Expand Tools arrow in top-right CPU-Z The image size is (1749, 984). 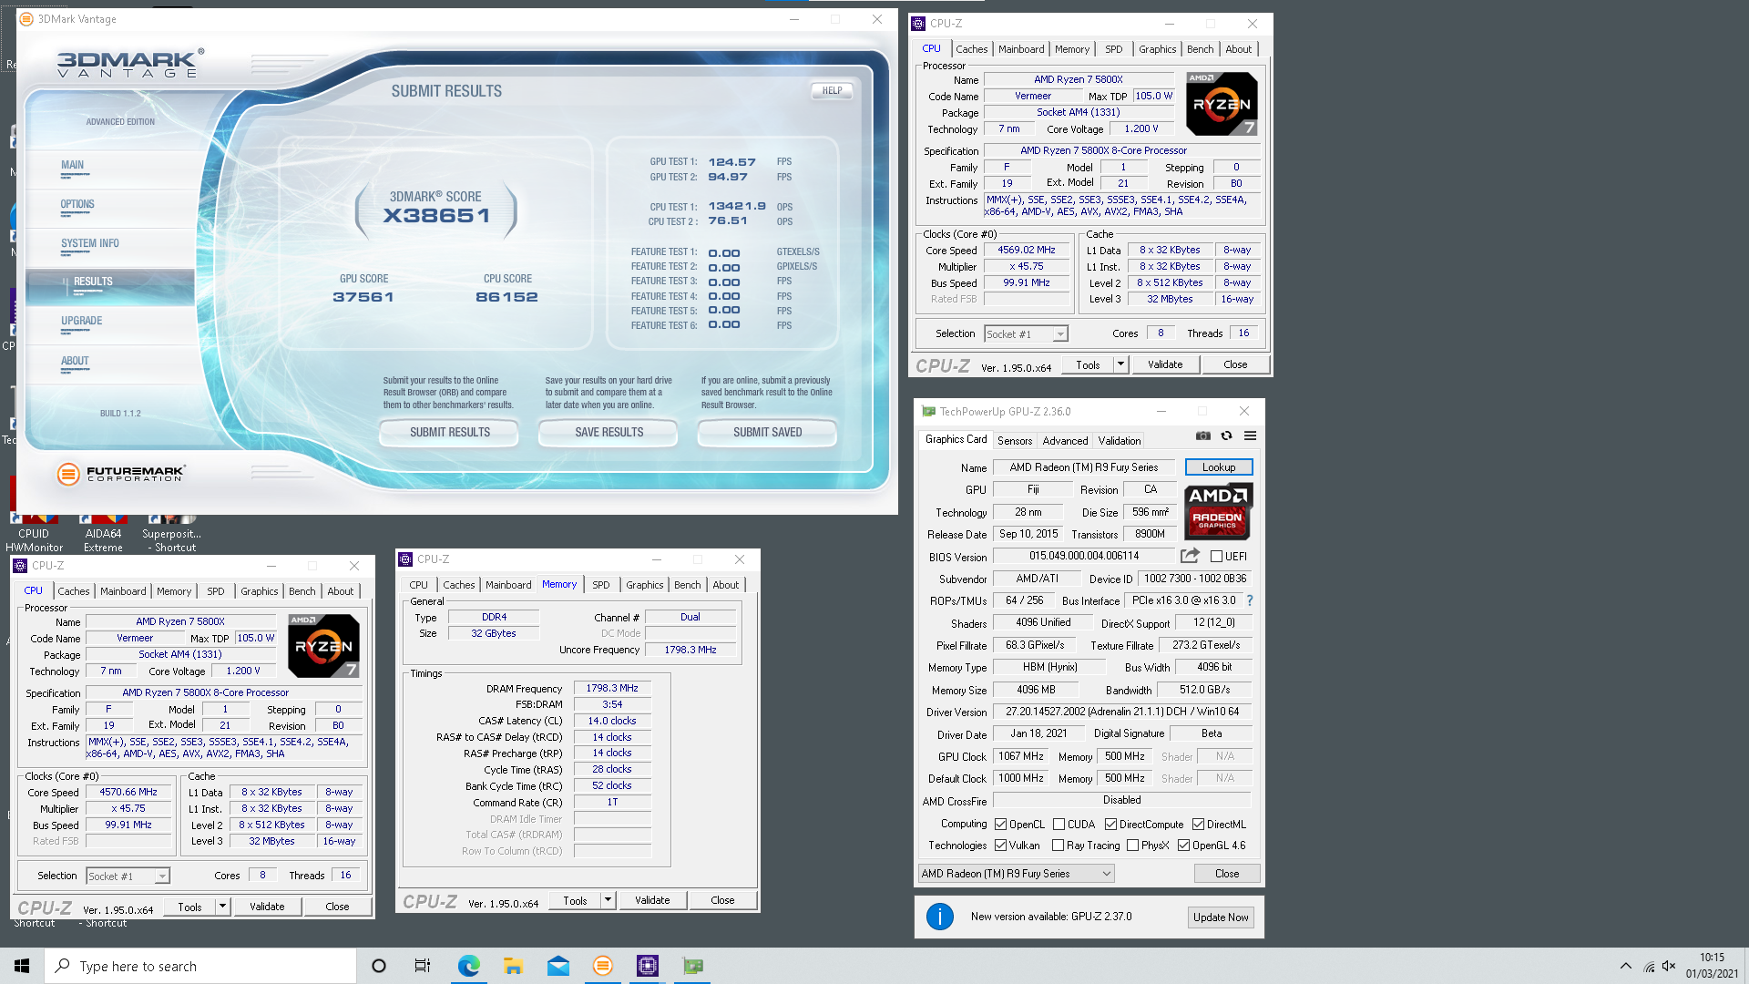point(1120,364)
